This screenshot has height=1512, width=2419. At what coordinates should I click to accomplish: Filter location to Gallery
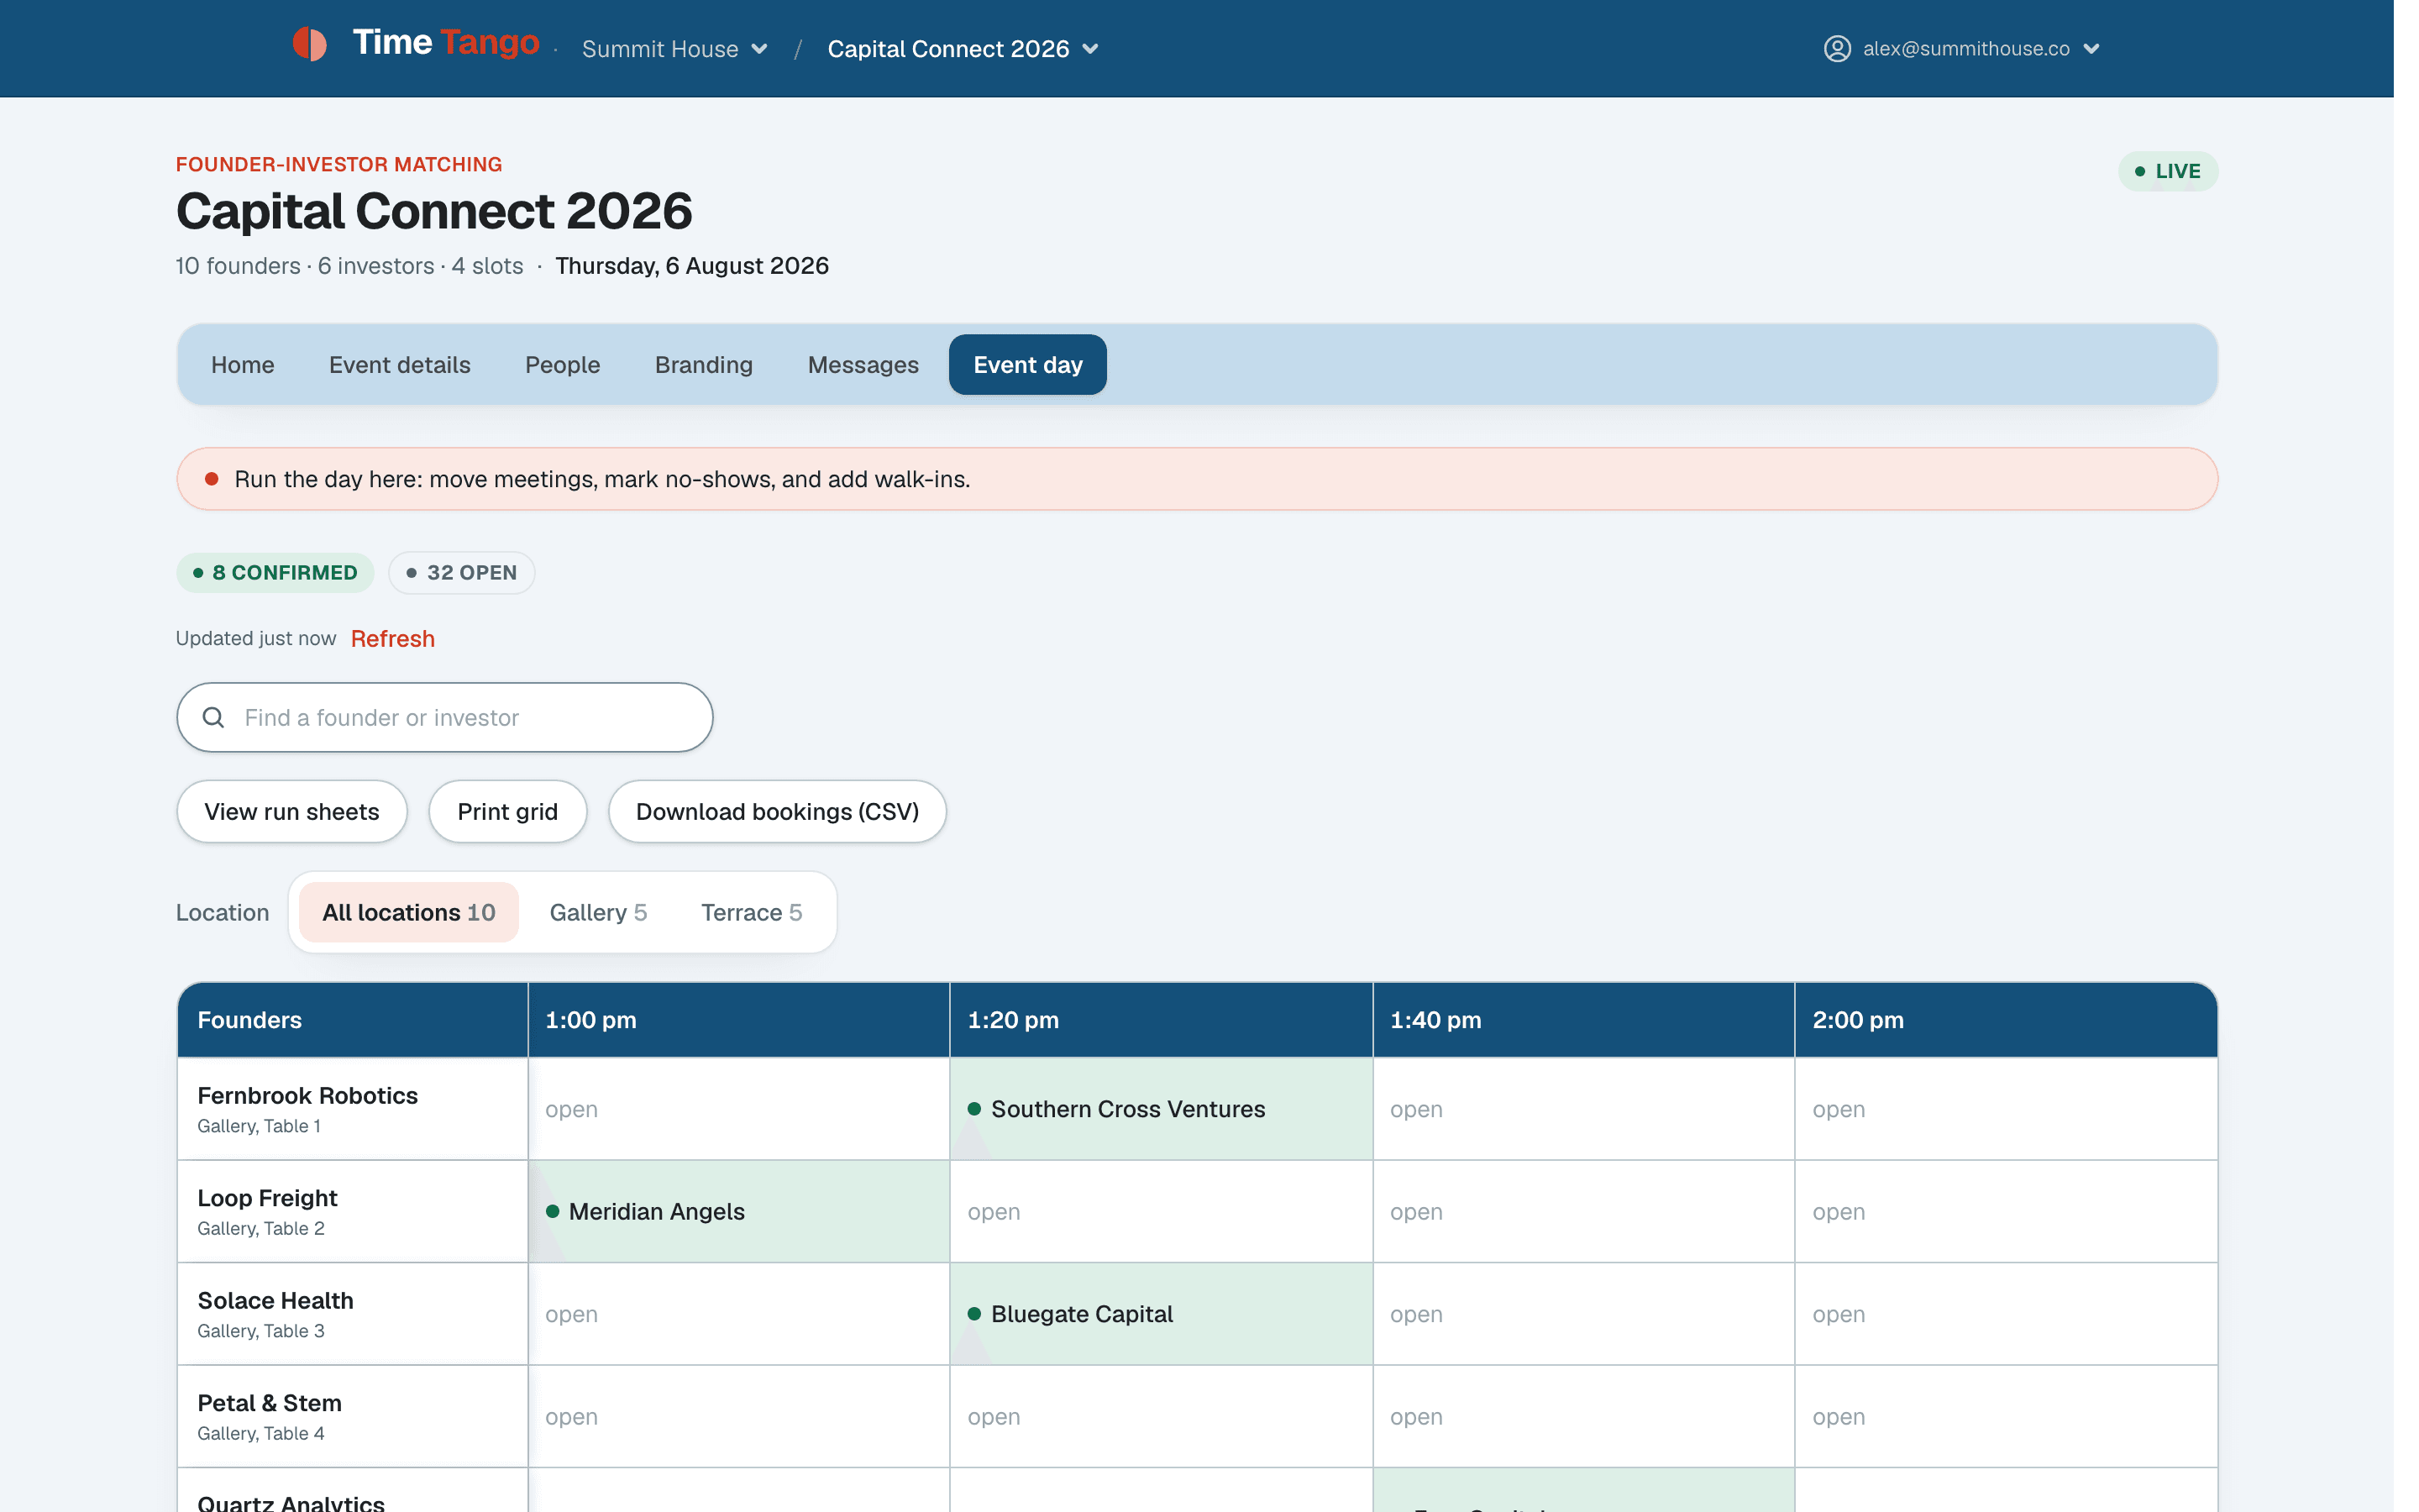point(599,912)
